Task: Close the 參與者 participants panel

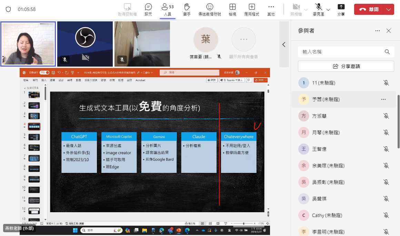Action: (x=389, y=31)
